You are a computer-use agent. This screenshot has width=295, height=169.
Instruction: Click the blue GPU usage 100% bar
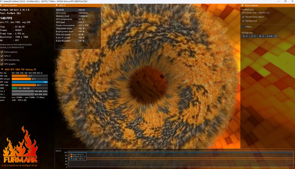[x=30, y=82]
